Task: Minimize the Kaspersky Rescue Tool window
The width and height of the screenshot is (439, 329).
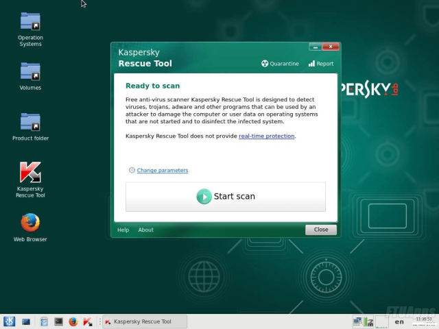Action: pos(316,47)
